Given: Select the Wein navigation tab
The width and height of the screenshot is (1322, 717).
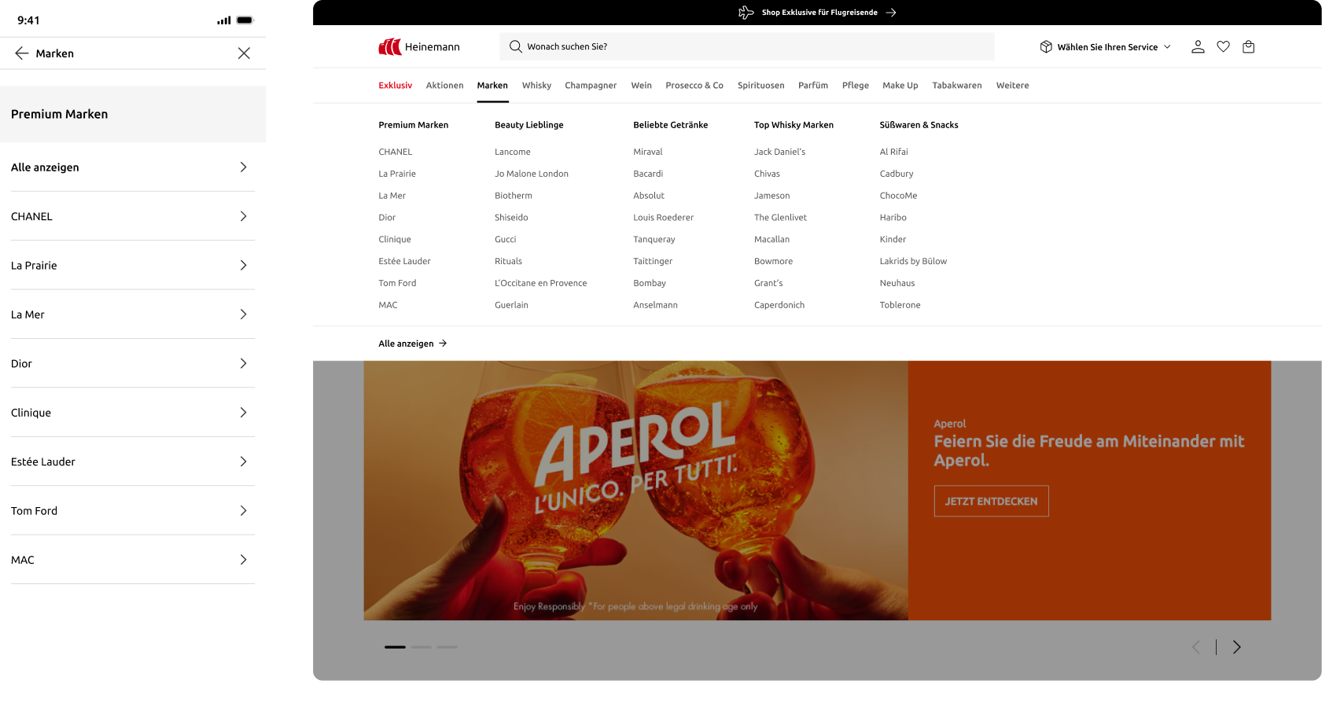Looking at the screenshot, I should 641,86.
